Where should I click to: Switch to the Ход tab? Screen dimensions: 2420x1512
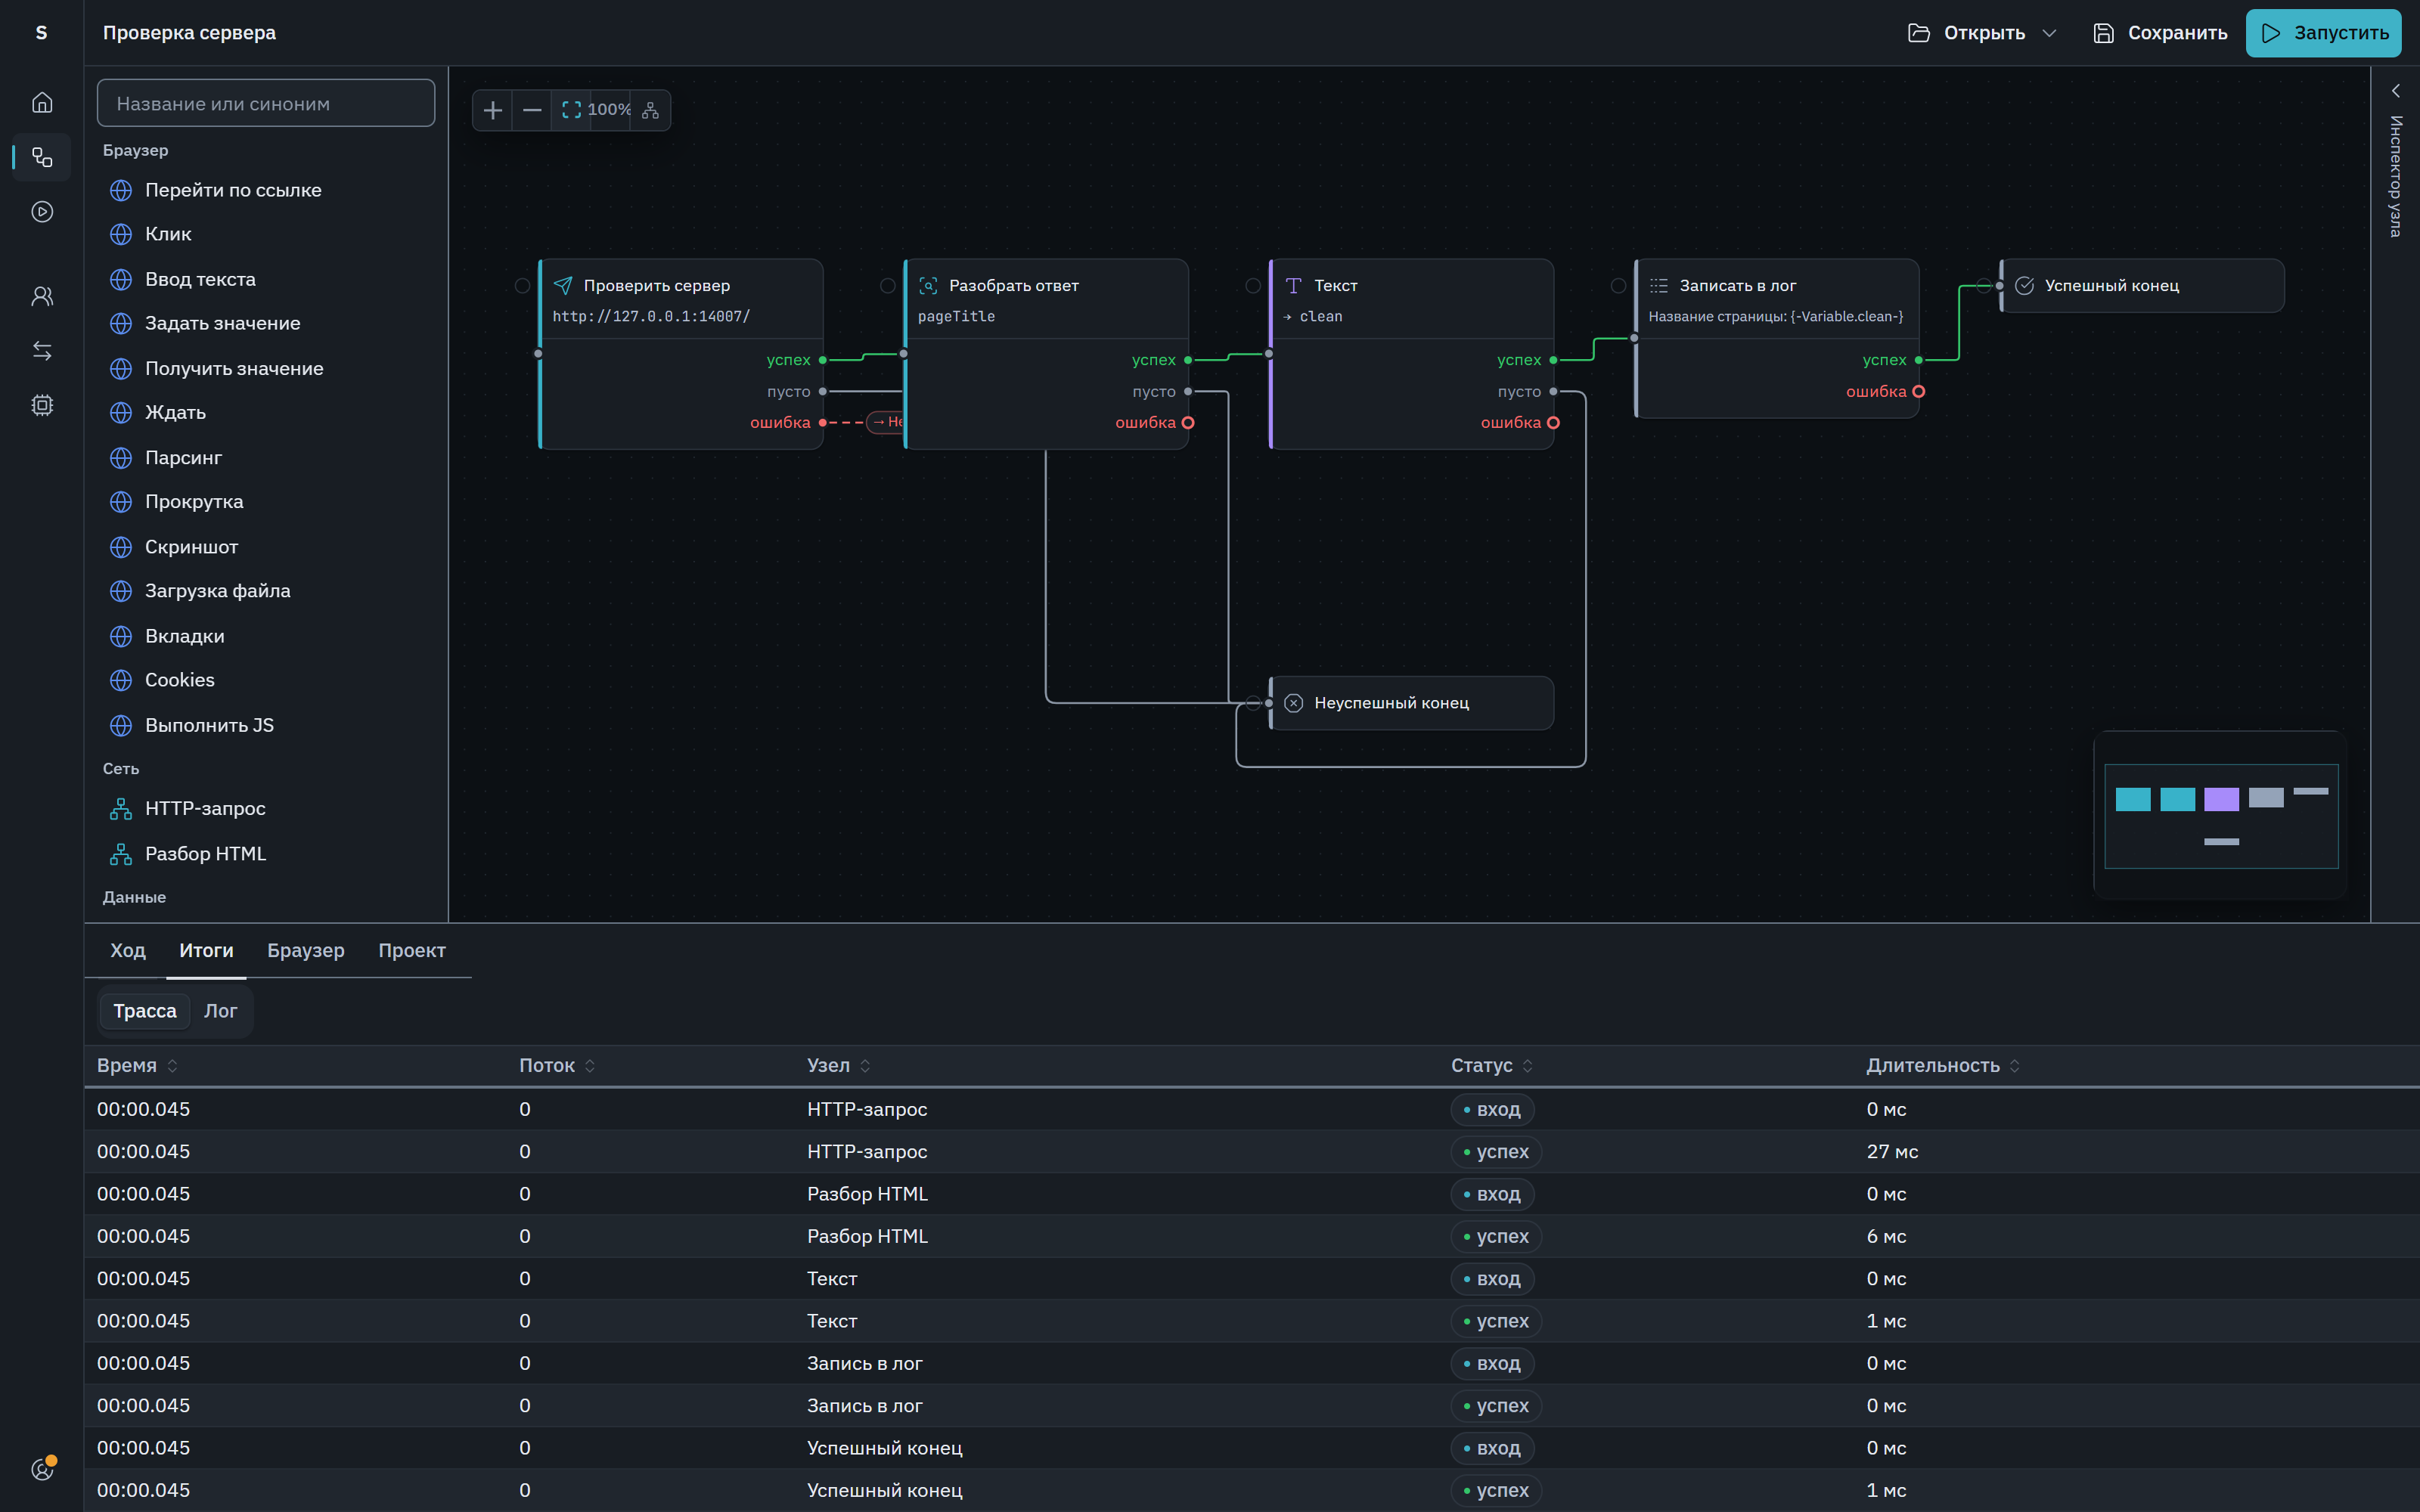tap(128, 950)
